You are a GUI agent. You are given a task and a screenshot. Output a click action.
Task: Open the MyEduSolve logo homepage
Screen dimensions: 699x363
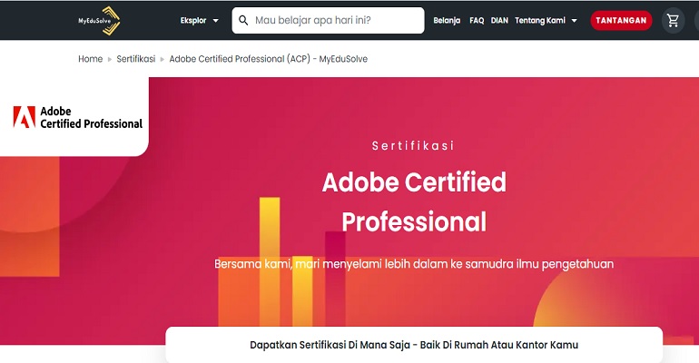pyautogui.click(x=99, y=21)
